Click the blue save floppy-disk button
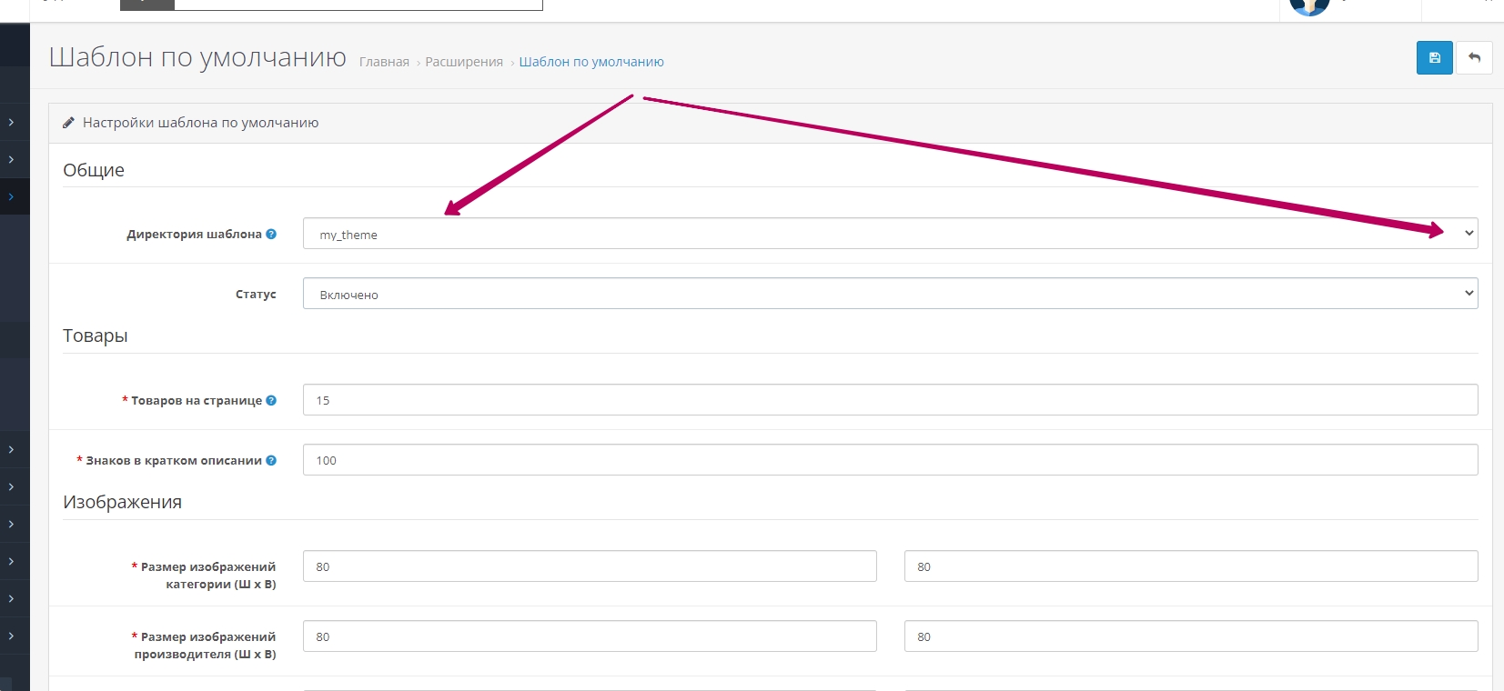 pos(1434,58)
